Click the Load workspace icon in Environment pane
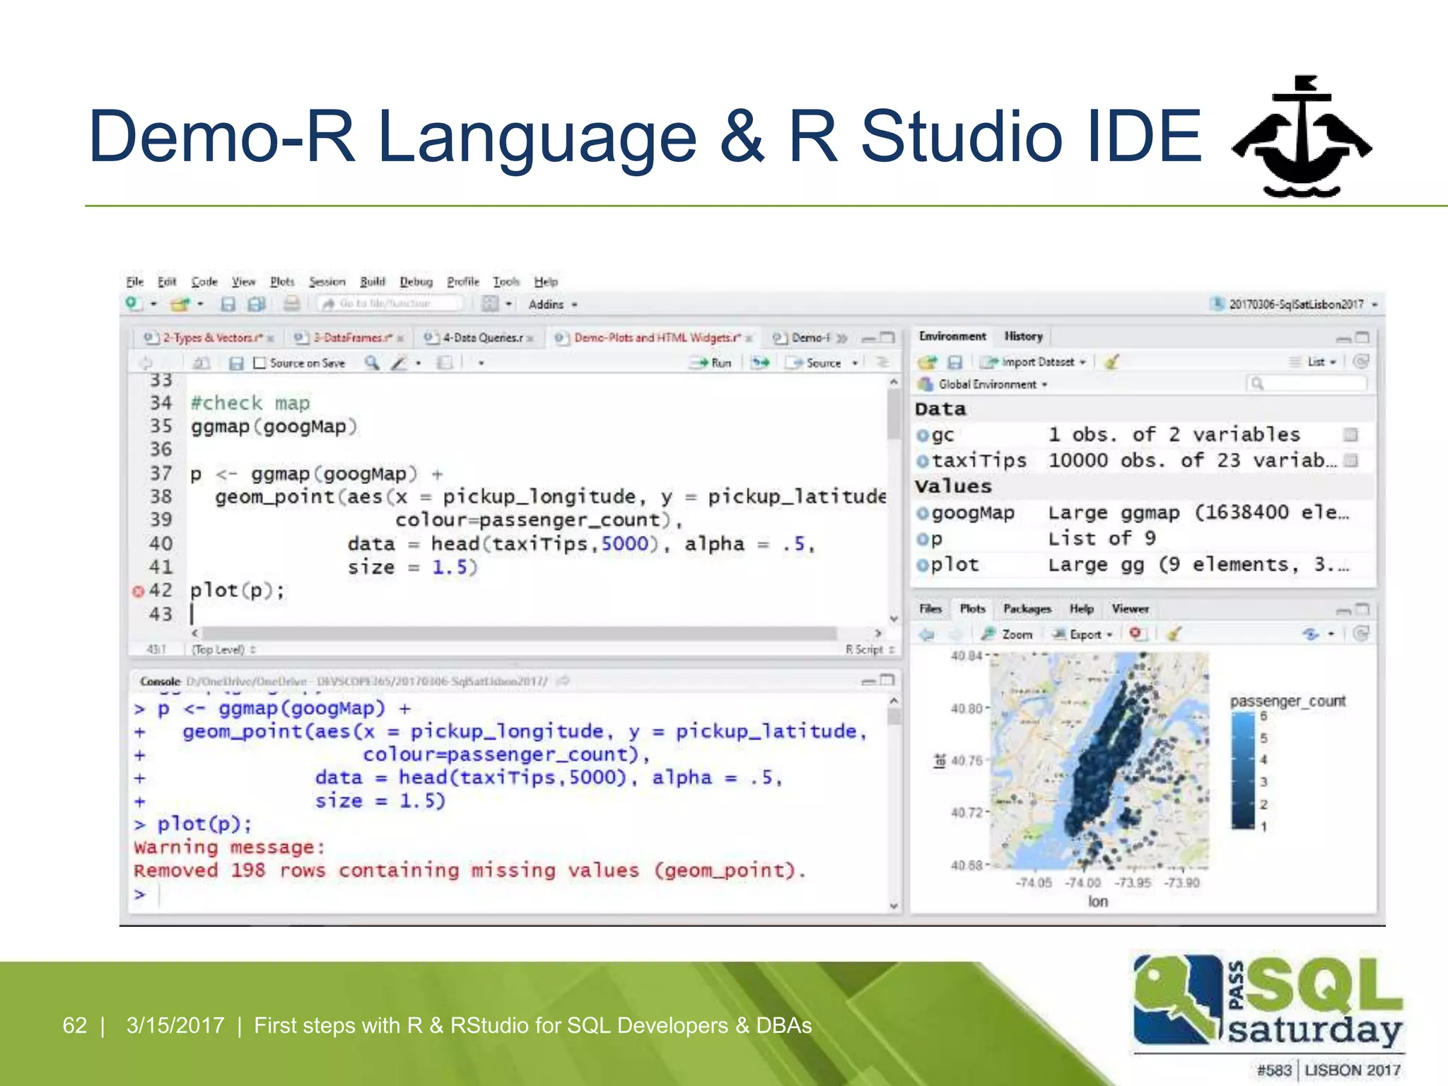 point(927,362)
